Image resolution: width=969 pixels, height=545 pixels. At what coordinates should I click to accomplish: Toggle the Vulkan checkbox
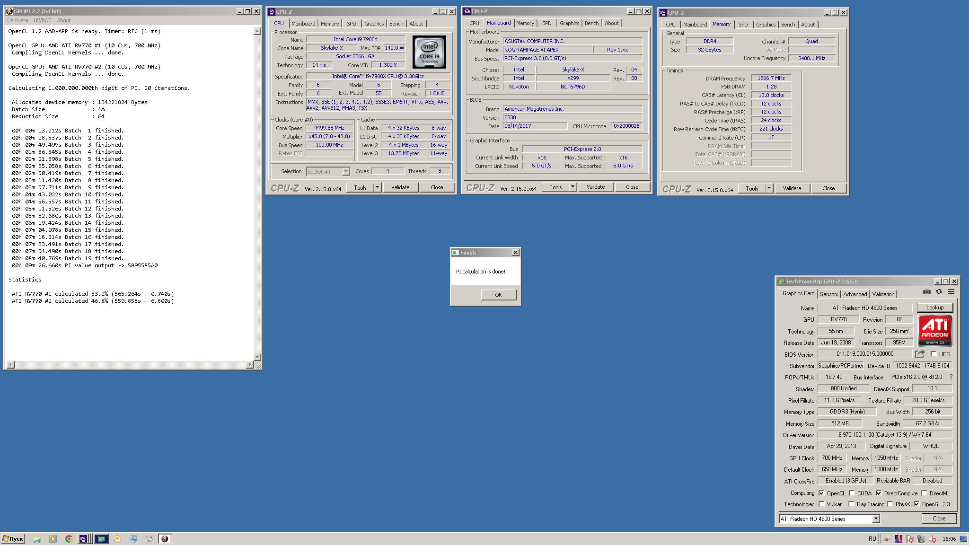tap(821, 504)
